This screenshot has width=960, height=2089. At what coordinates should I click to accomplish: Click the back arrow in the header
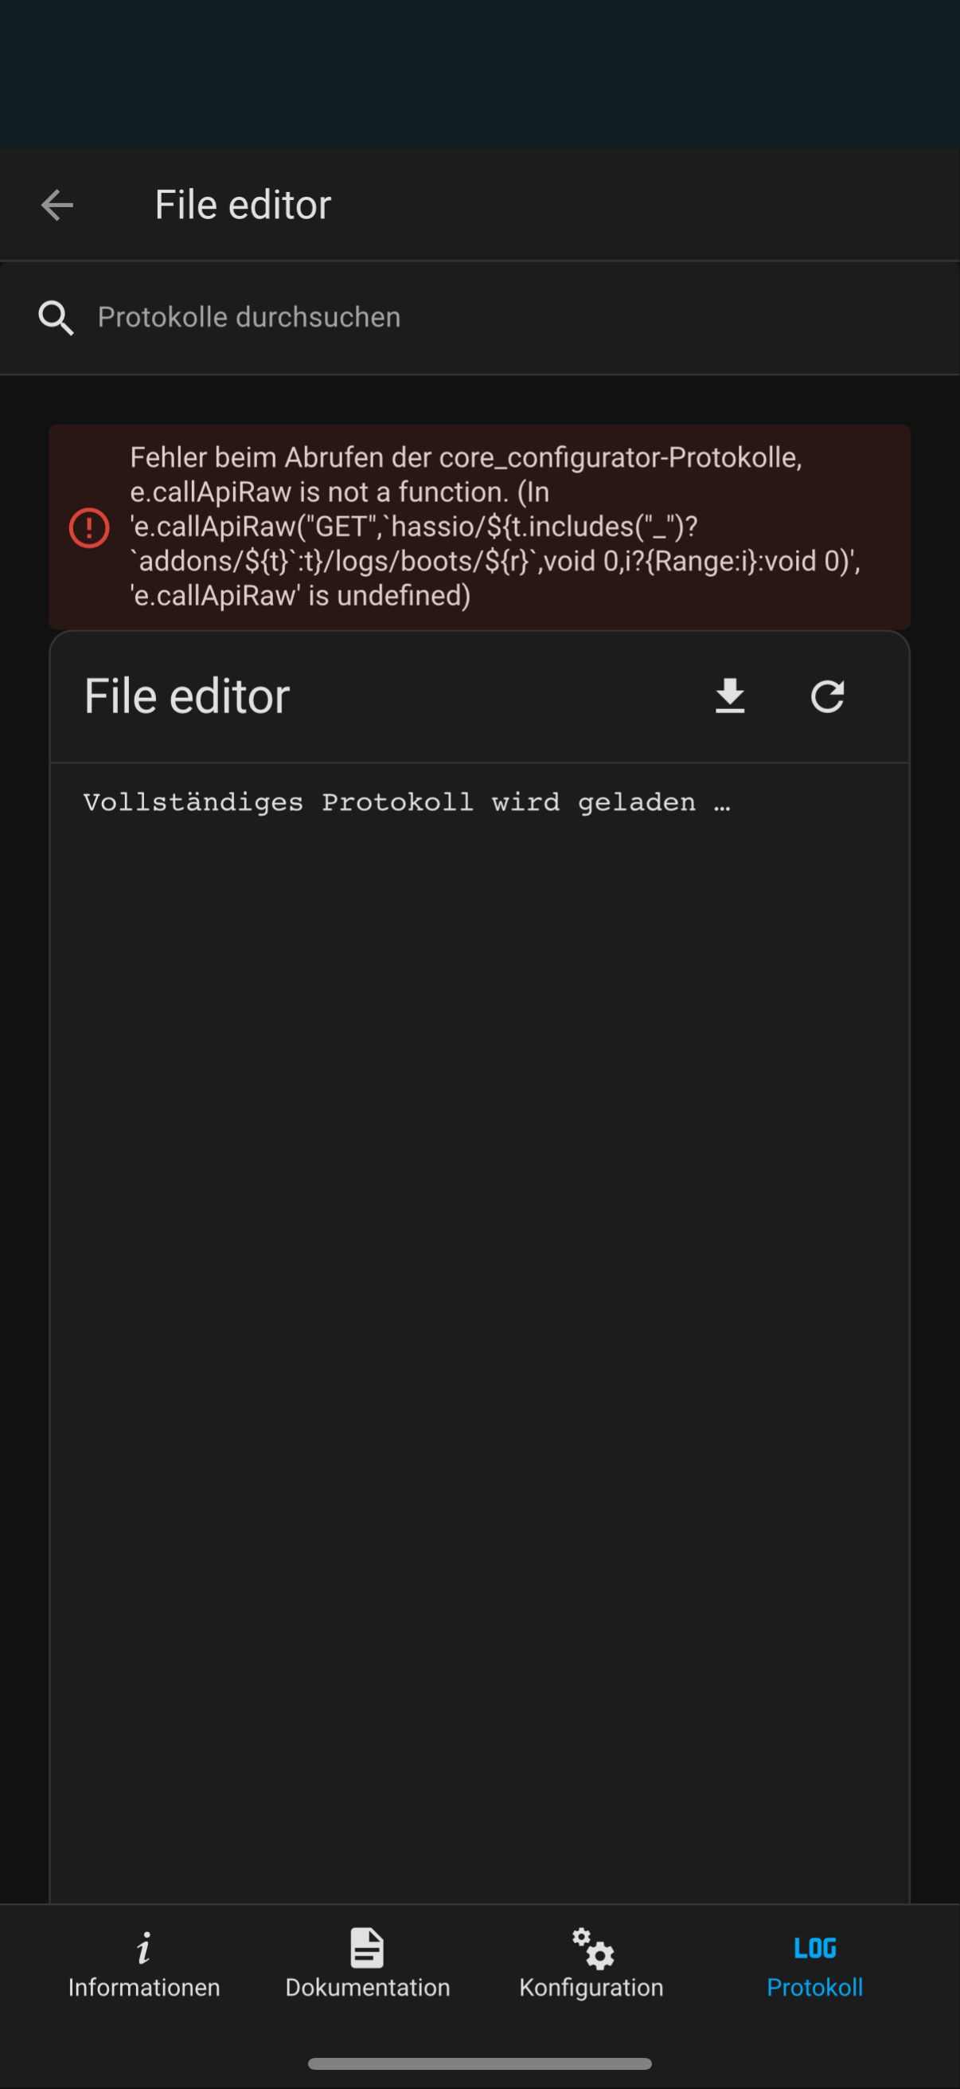coord(57,206)
